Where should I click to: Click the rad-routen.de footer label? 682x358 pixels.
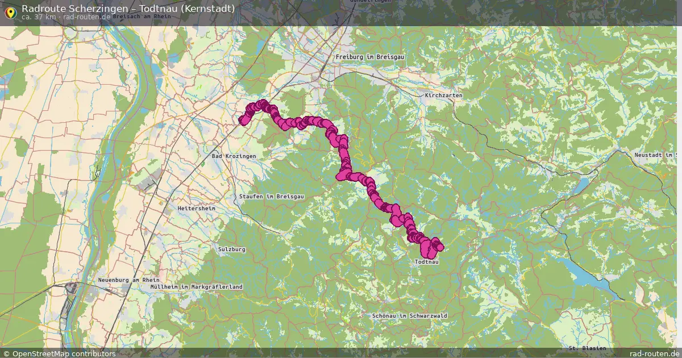point(654,353)
